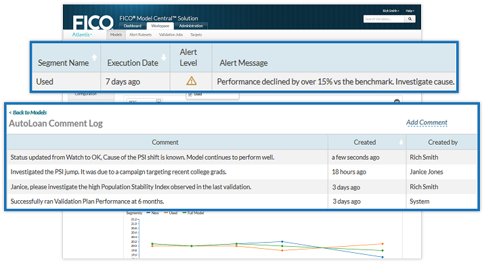
Task: Open the Targets sub-tab
Action: coord(196,35)
